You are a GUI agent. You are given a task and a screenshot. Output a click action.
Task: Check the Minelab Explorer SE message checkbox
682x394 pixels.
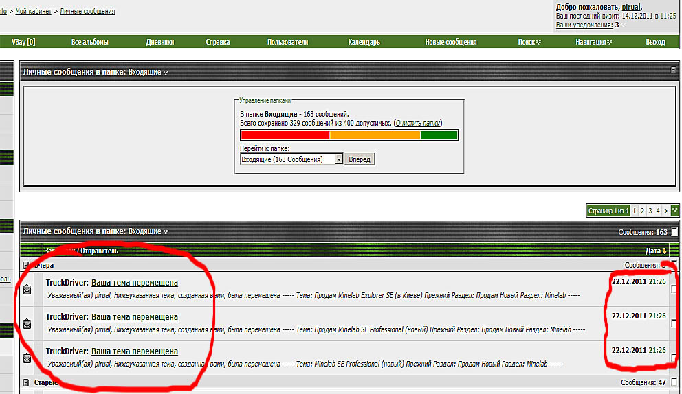point(674,289)
